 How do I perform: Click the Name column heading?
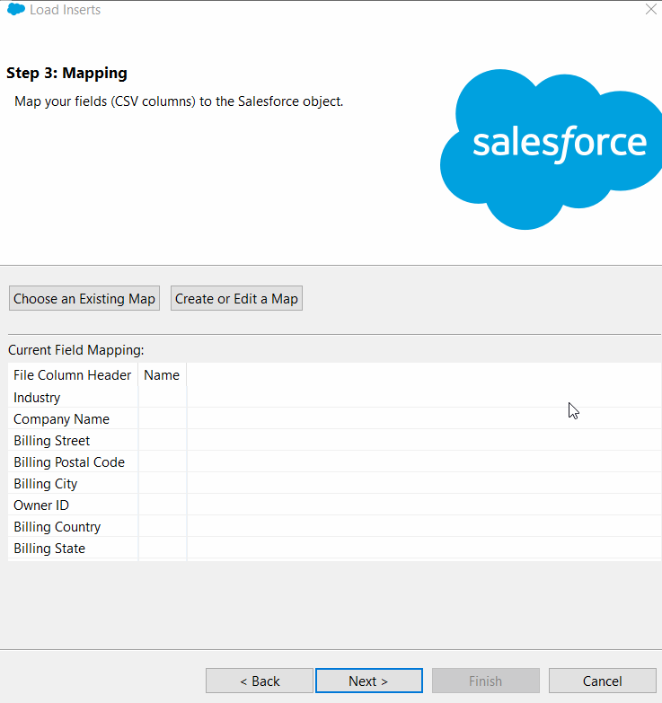click(162, 375)
